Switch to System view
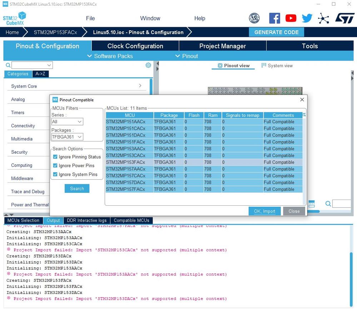357x309 pixels. (x=277, y=66)
